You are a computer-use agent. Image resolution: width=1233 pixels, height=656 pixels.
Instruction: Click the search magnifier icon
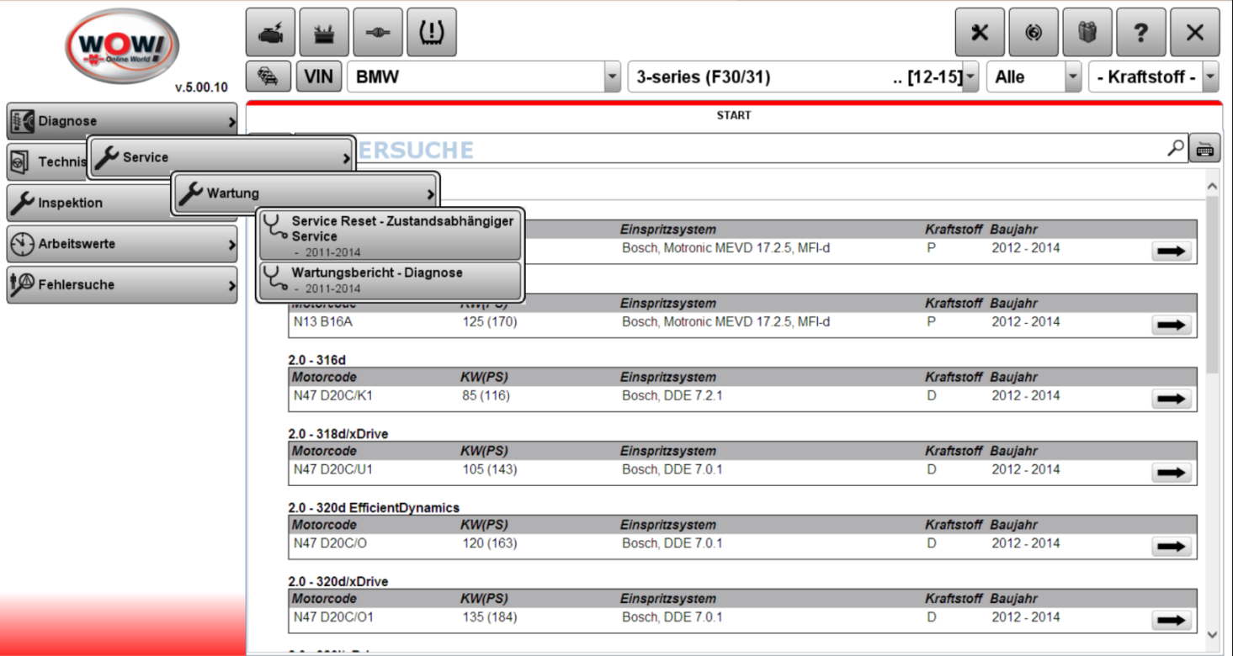[x=1176, y=148]
